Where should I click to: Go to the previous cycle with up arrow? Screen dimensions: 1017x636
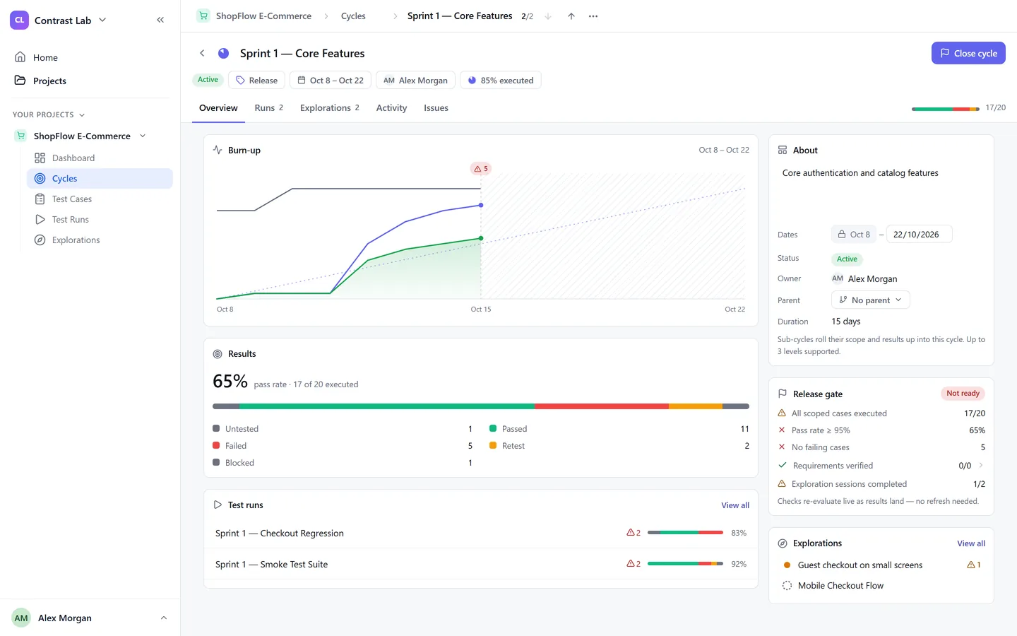coord(571,16)
